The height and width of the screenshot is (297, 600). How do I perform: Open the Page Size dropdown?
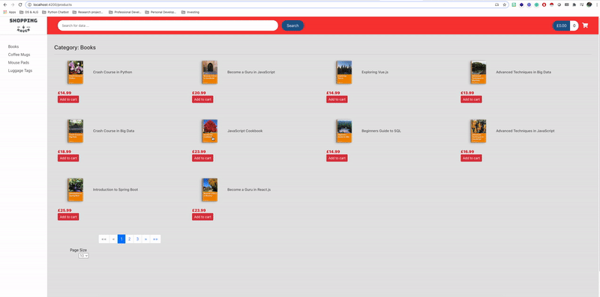tap(83, 256)
